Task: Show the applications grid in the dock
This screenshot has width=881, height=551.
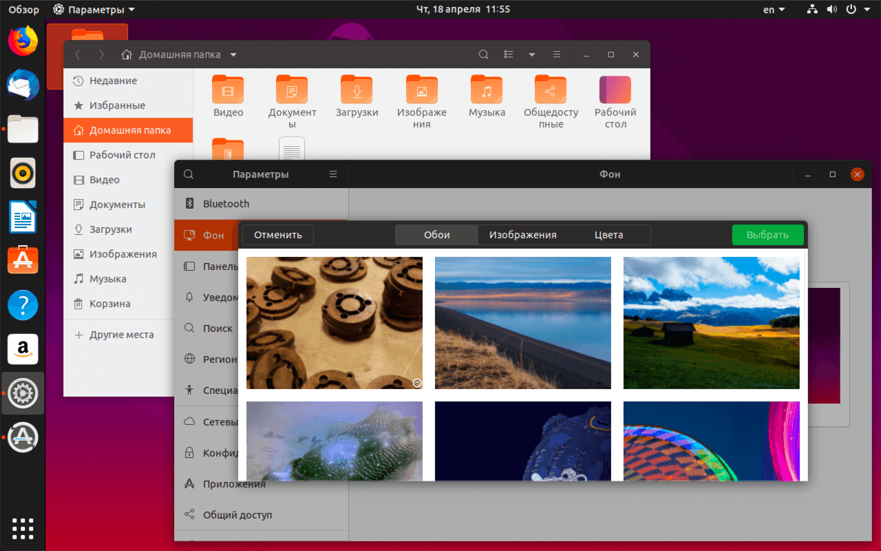Action: 23,528
